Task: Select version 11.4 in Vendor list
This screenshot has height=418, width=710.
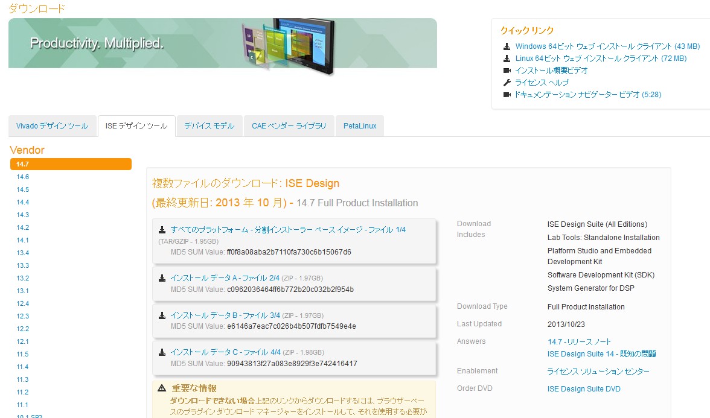Action: point(23,367)
